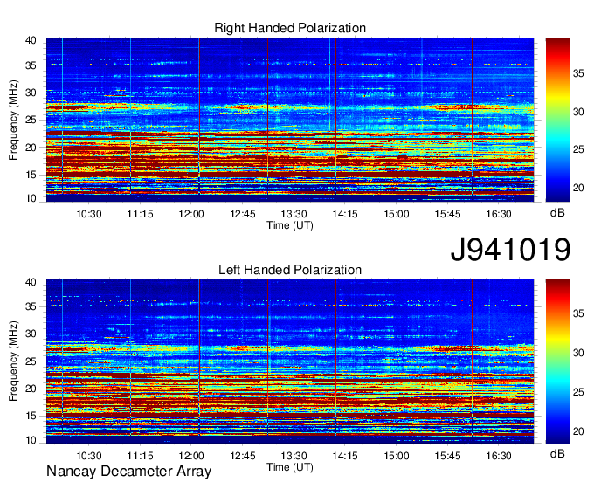Click the 'Nancay Decameter Array' caption
The width and height of the screenshot is (594, 482).
click(128, 472)
